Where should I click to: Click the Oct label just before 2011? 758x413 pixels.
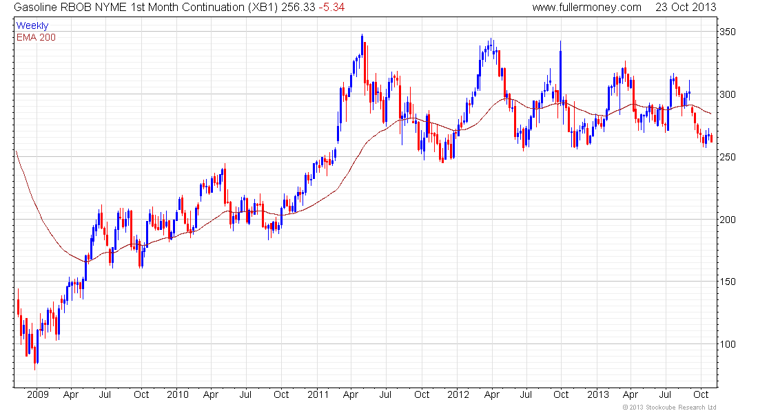[281, 394]
